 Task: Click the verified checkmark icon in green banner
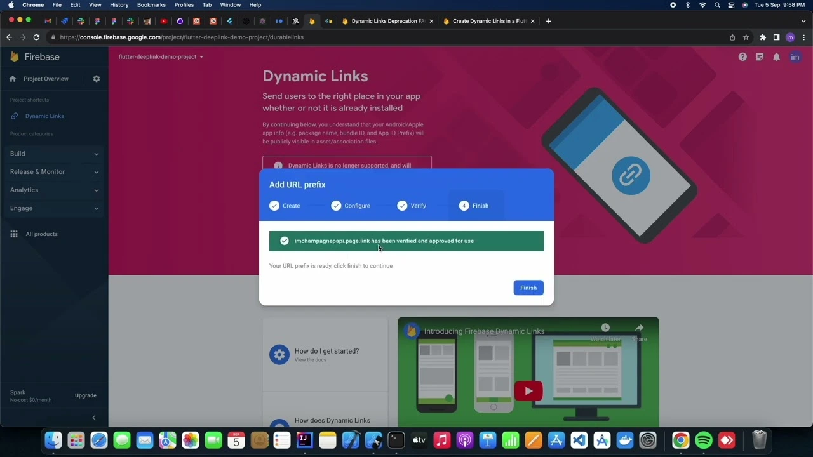click(x=285, y=241)
